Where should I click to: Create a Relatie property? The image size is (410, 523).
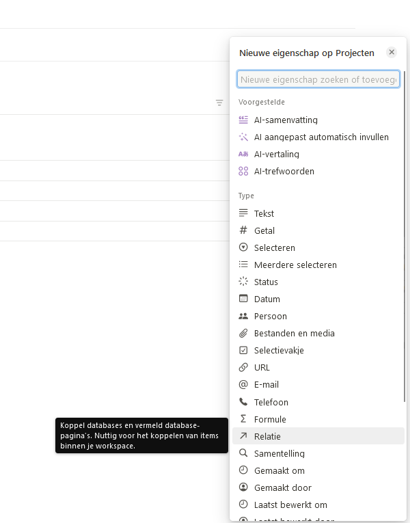point(318,436)
